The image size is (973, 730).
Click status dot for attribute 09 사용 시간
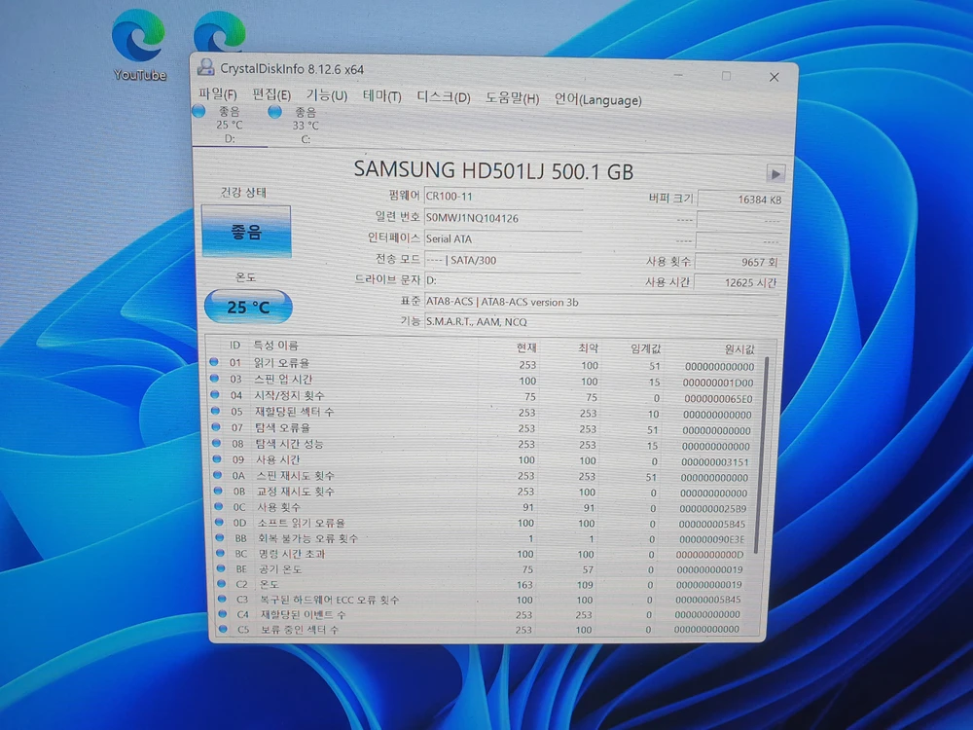(217, 458)
